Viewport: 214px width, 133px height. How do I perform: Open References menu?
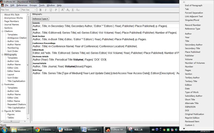coord(22,5)
